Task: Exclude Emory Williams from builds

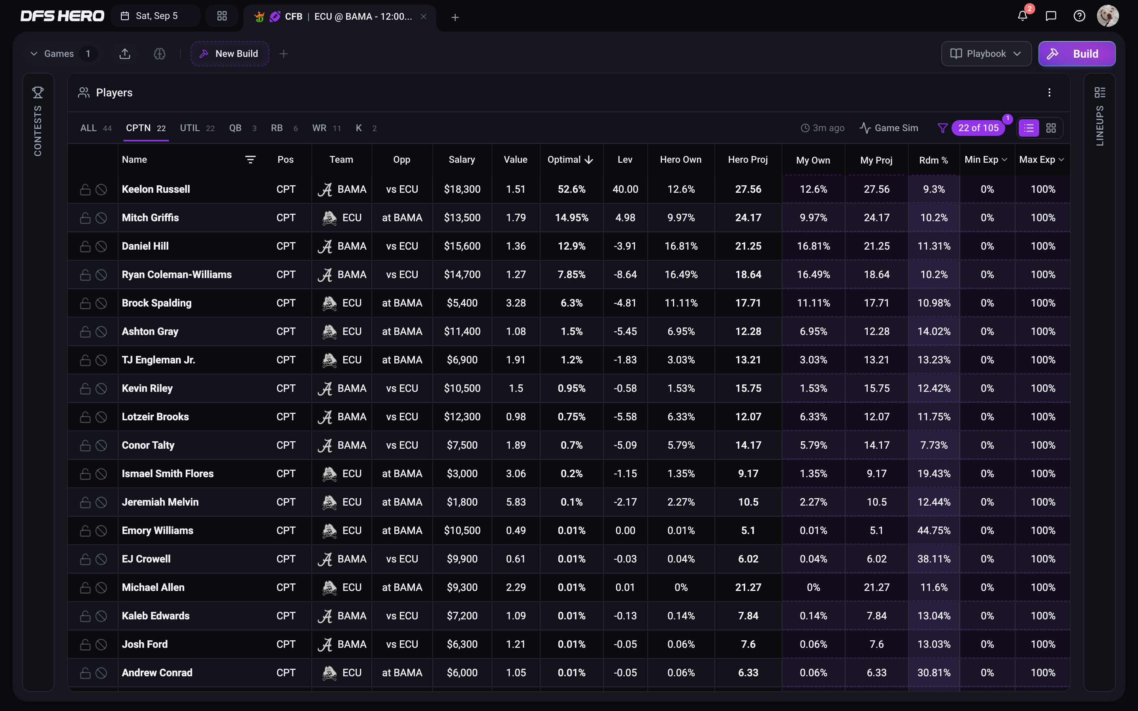Action: click(x=101, y=530)
